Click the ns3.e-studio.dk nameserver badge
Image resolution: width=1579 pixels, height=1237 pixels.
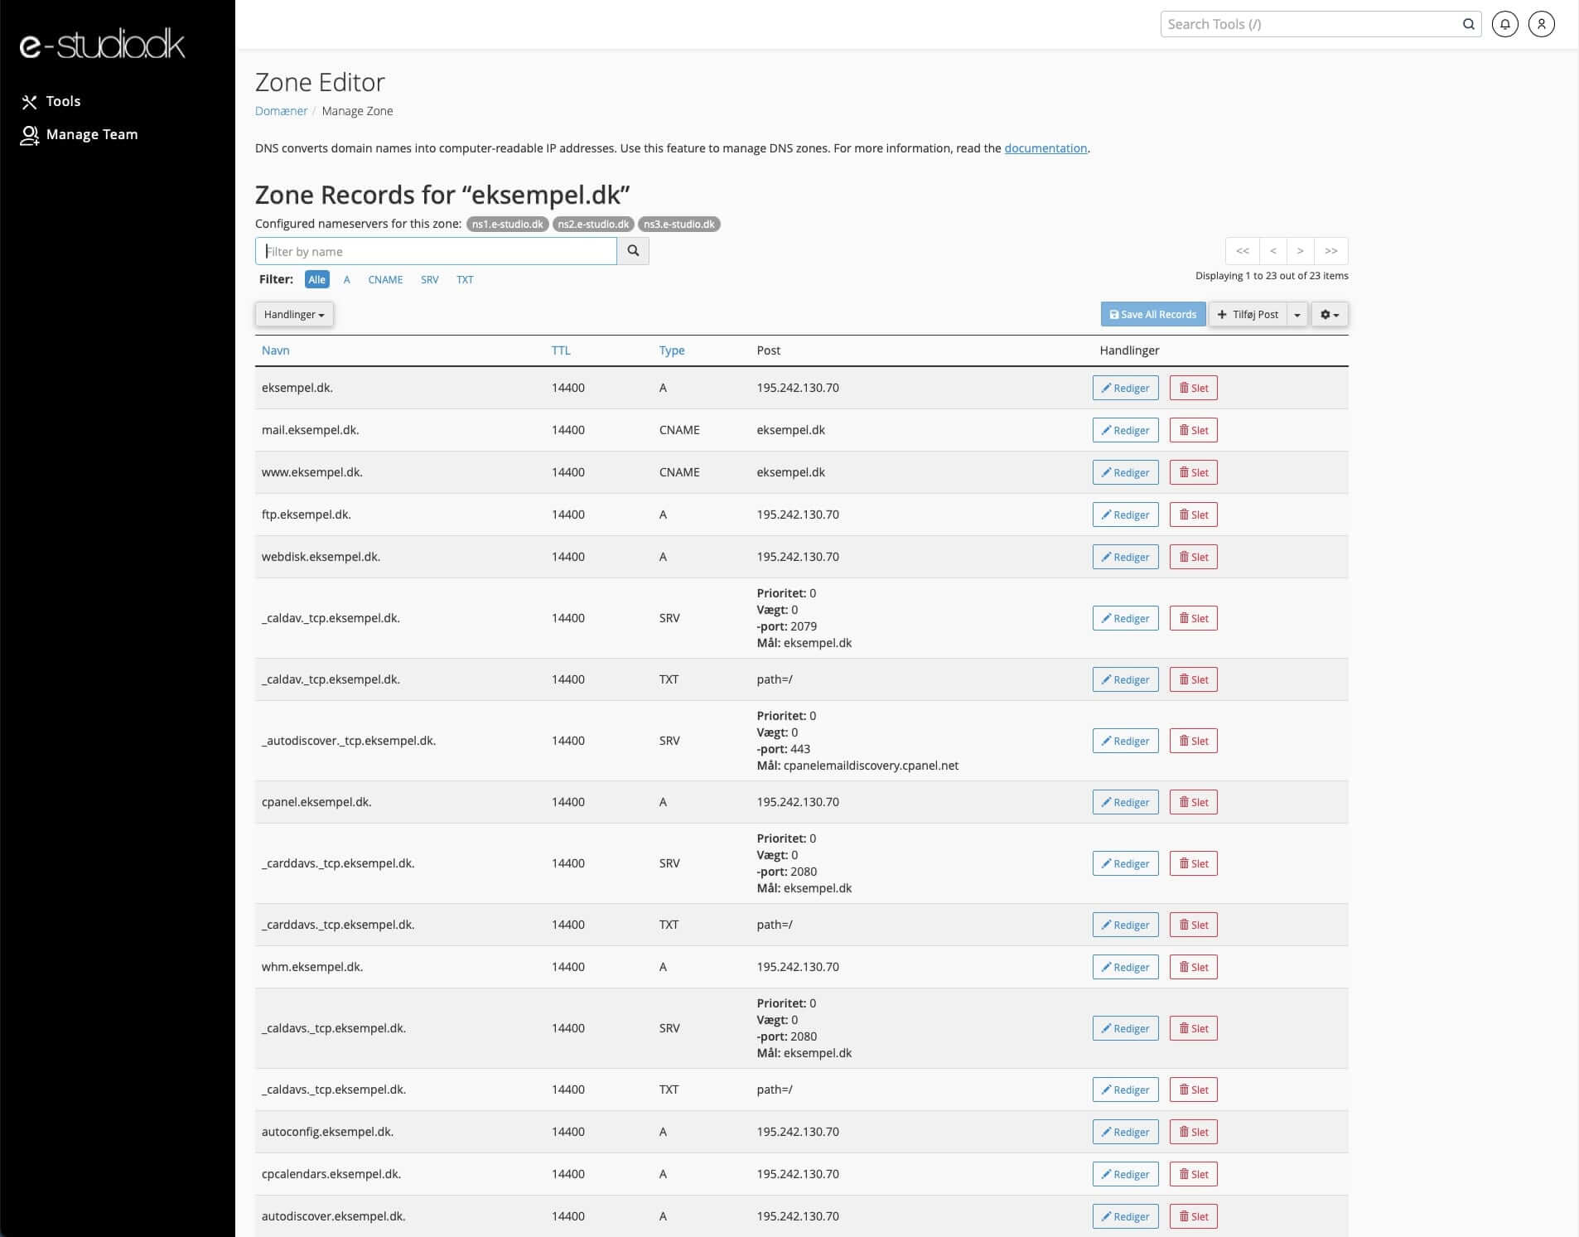[x=679, y=225]
